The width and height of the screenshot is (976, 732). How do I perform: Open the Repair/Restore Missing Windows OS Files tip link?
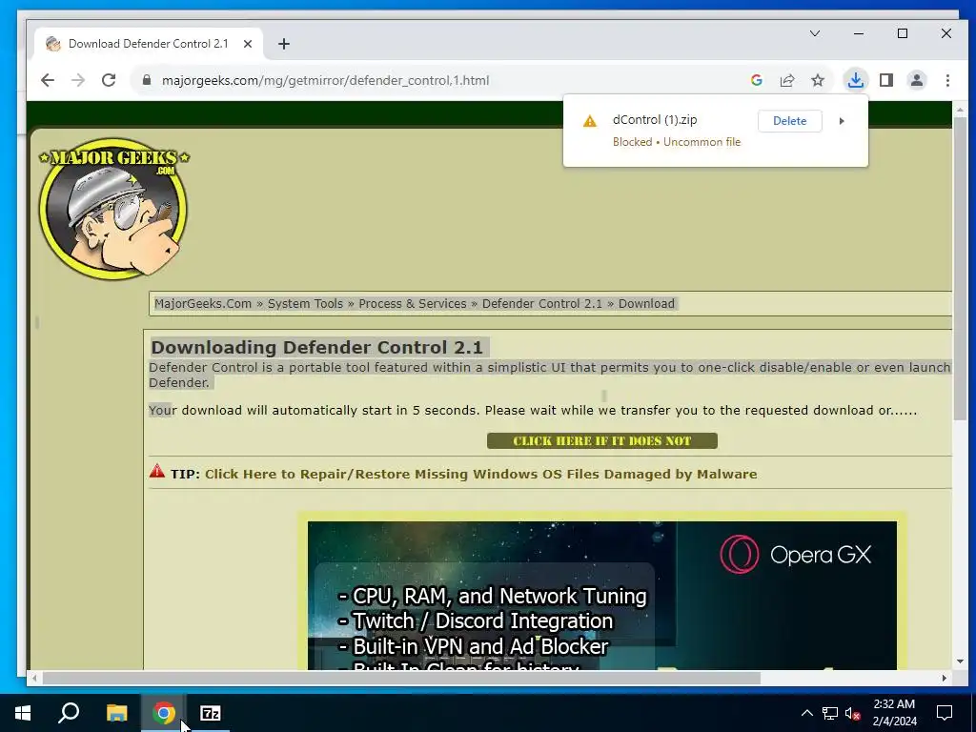(480, 475)
